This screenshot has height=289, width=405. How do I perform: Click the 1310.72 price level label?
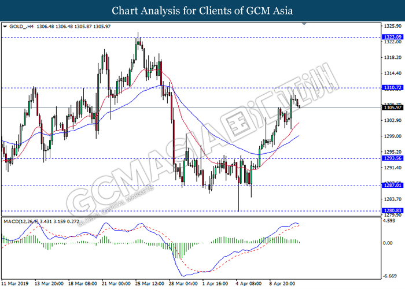[x=393, y=88]
